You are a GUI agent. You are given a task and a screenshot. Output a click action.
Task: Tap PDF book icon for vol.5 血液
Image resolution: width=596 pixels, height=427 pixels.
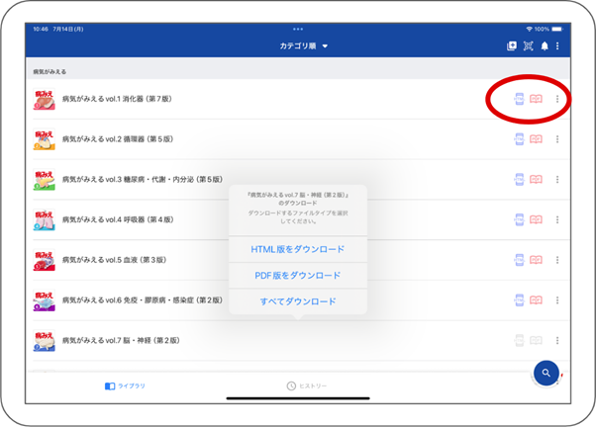coord(536,260)
